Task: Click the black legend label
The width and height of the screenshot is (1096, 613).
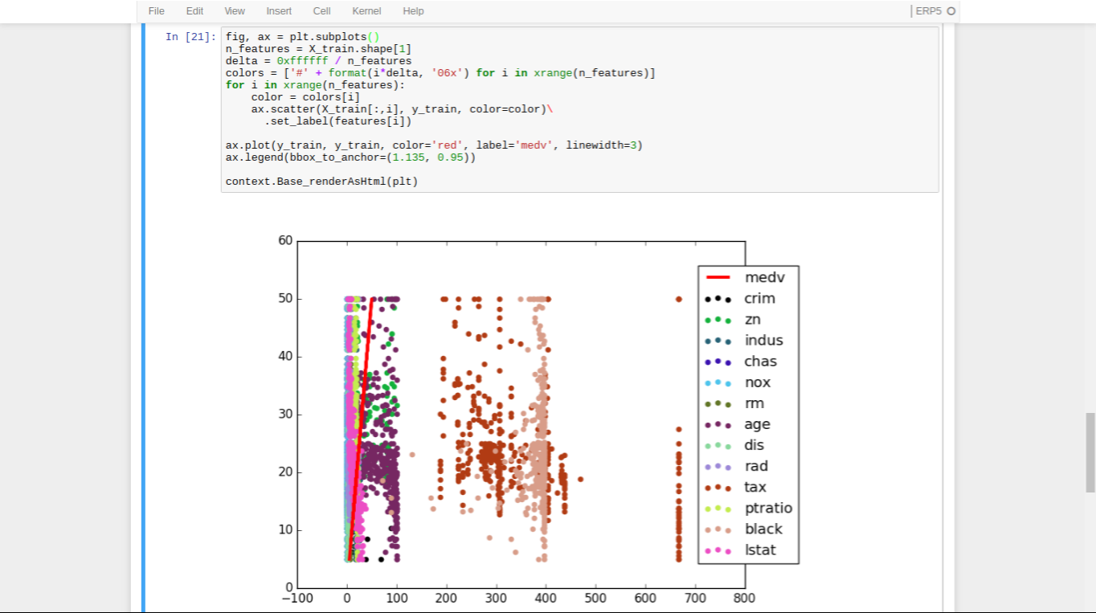Action: tap(763, 529)
